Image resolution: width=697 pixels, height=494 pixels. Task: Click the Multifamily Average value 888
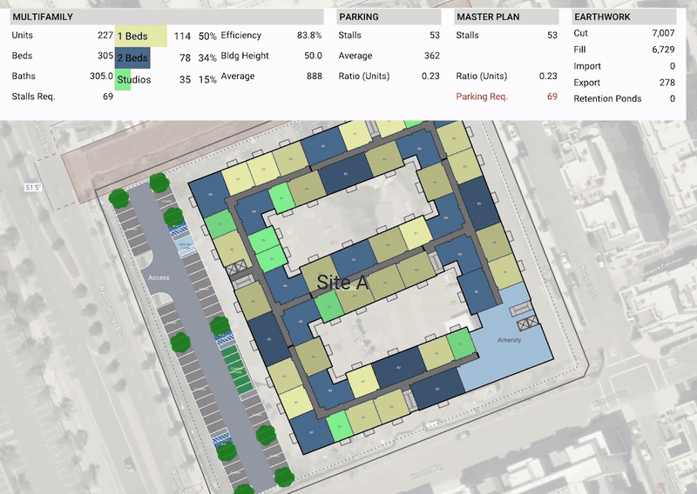[x=315, y=76]
